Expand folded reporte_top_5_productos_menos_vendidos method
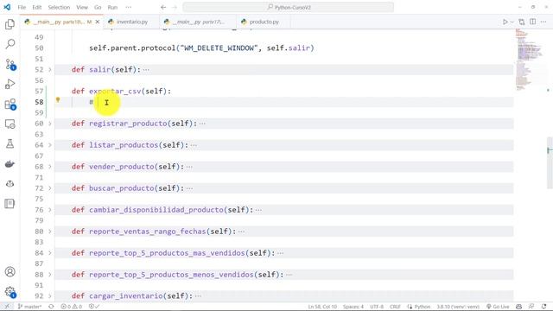The height and width of the screenshot is (311, 553). click(x=50, y=275)
